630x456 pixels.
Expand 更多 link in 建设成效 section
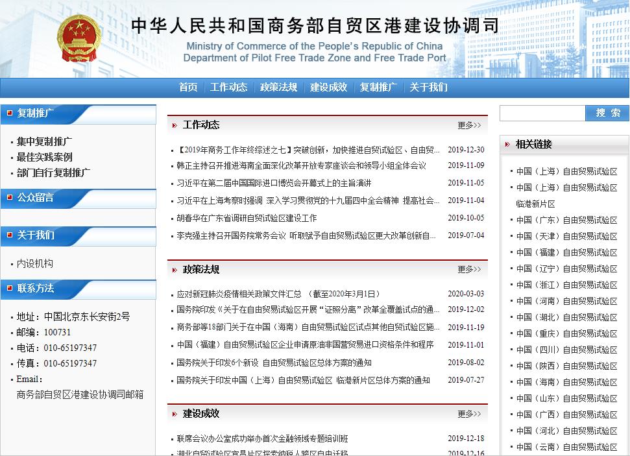(x=470, y=414)
